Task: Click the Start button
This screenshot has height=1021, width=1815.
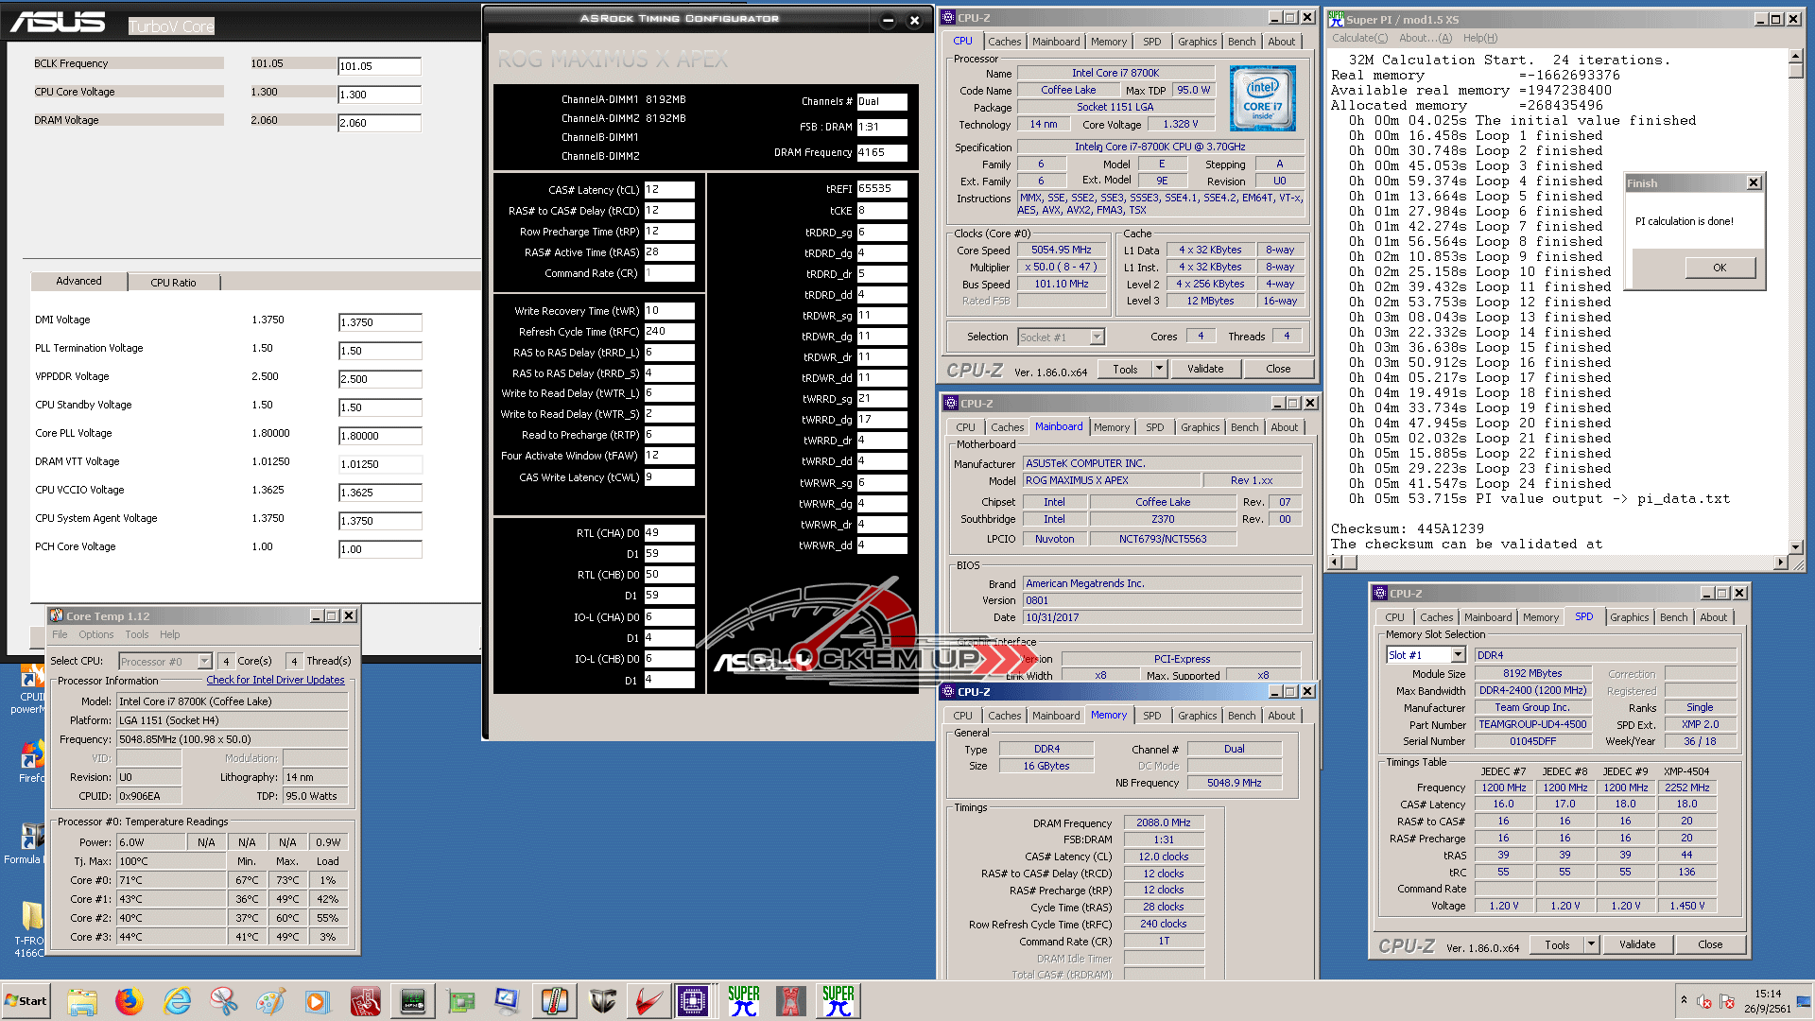Action: click(x=26, y=1001)
